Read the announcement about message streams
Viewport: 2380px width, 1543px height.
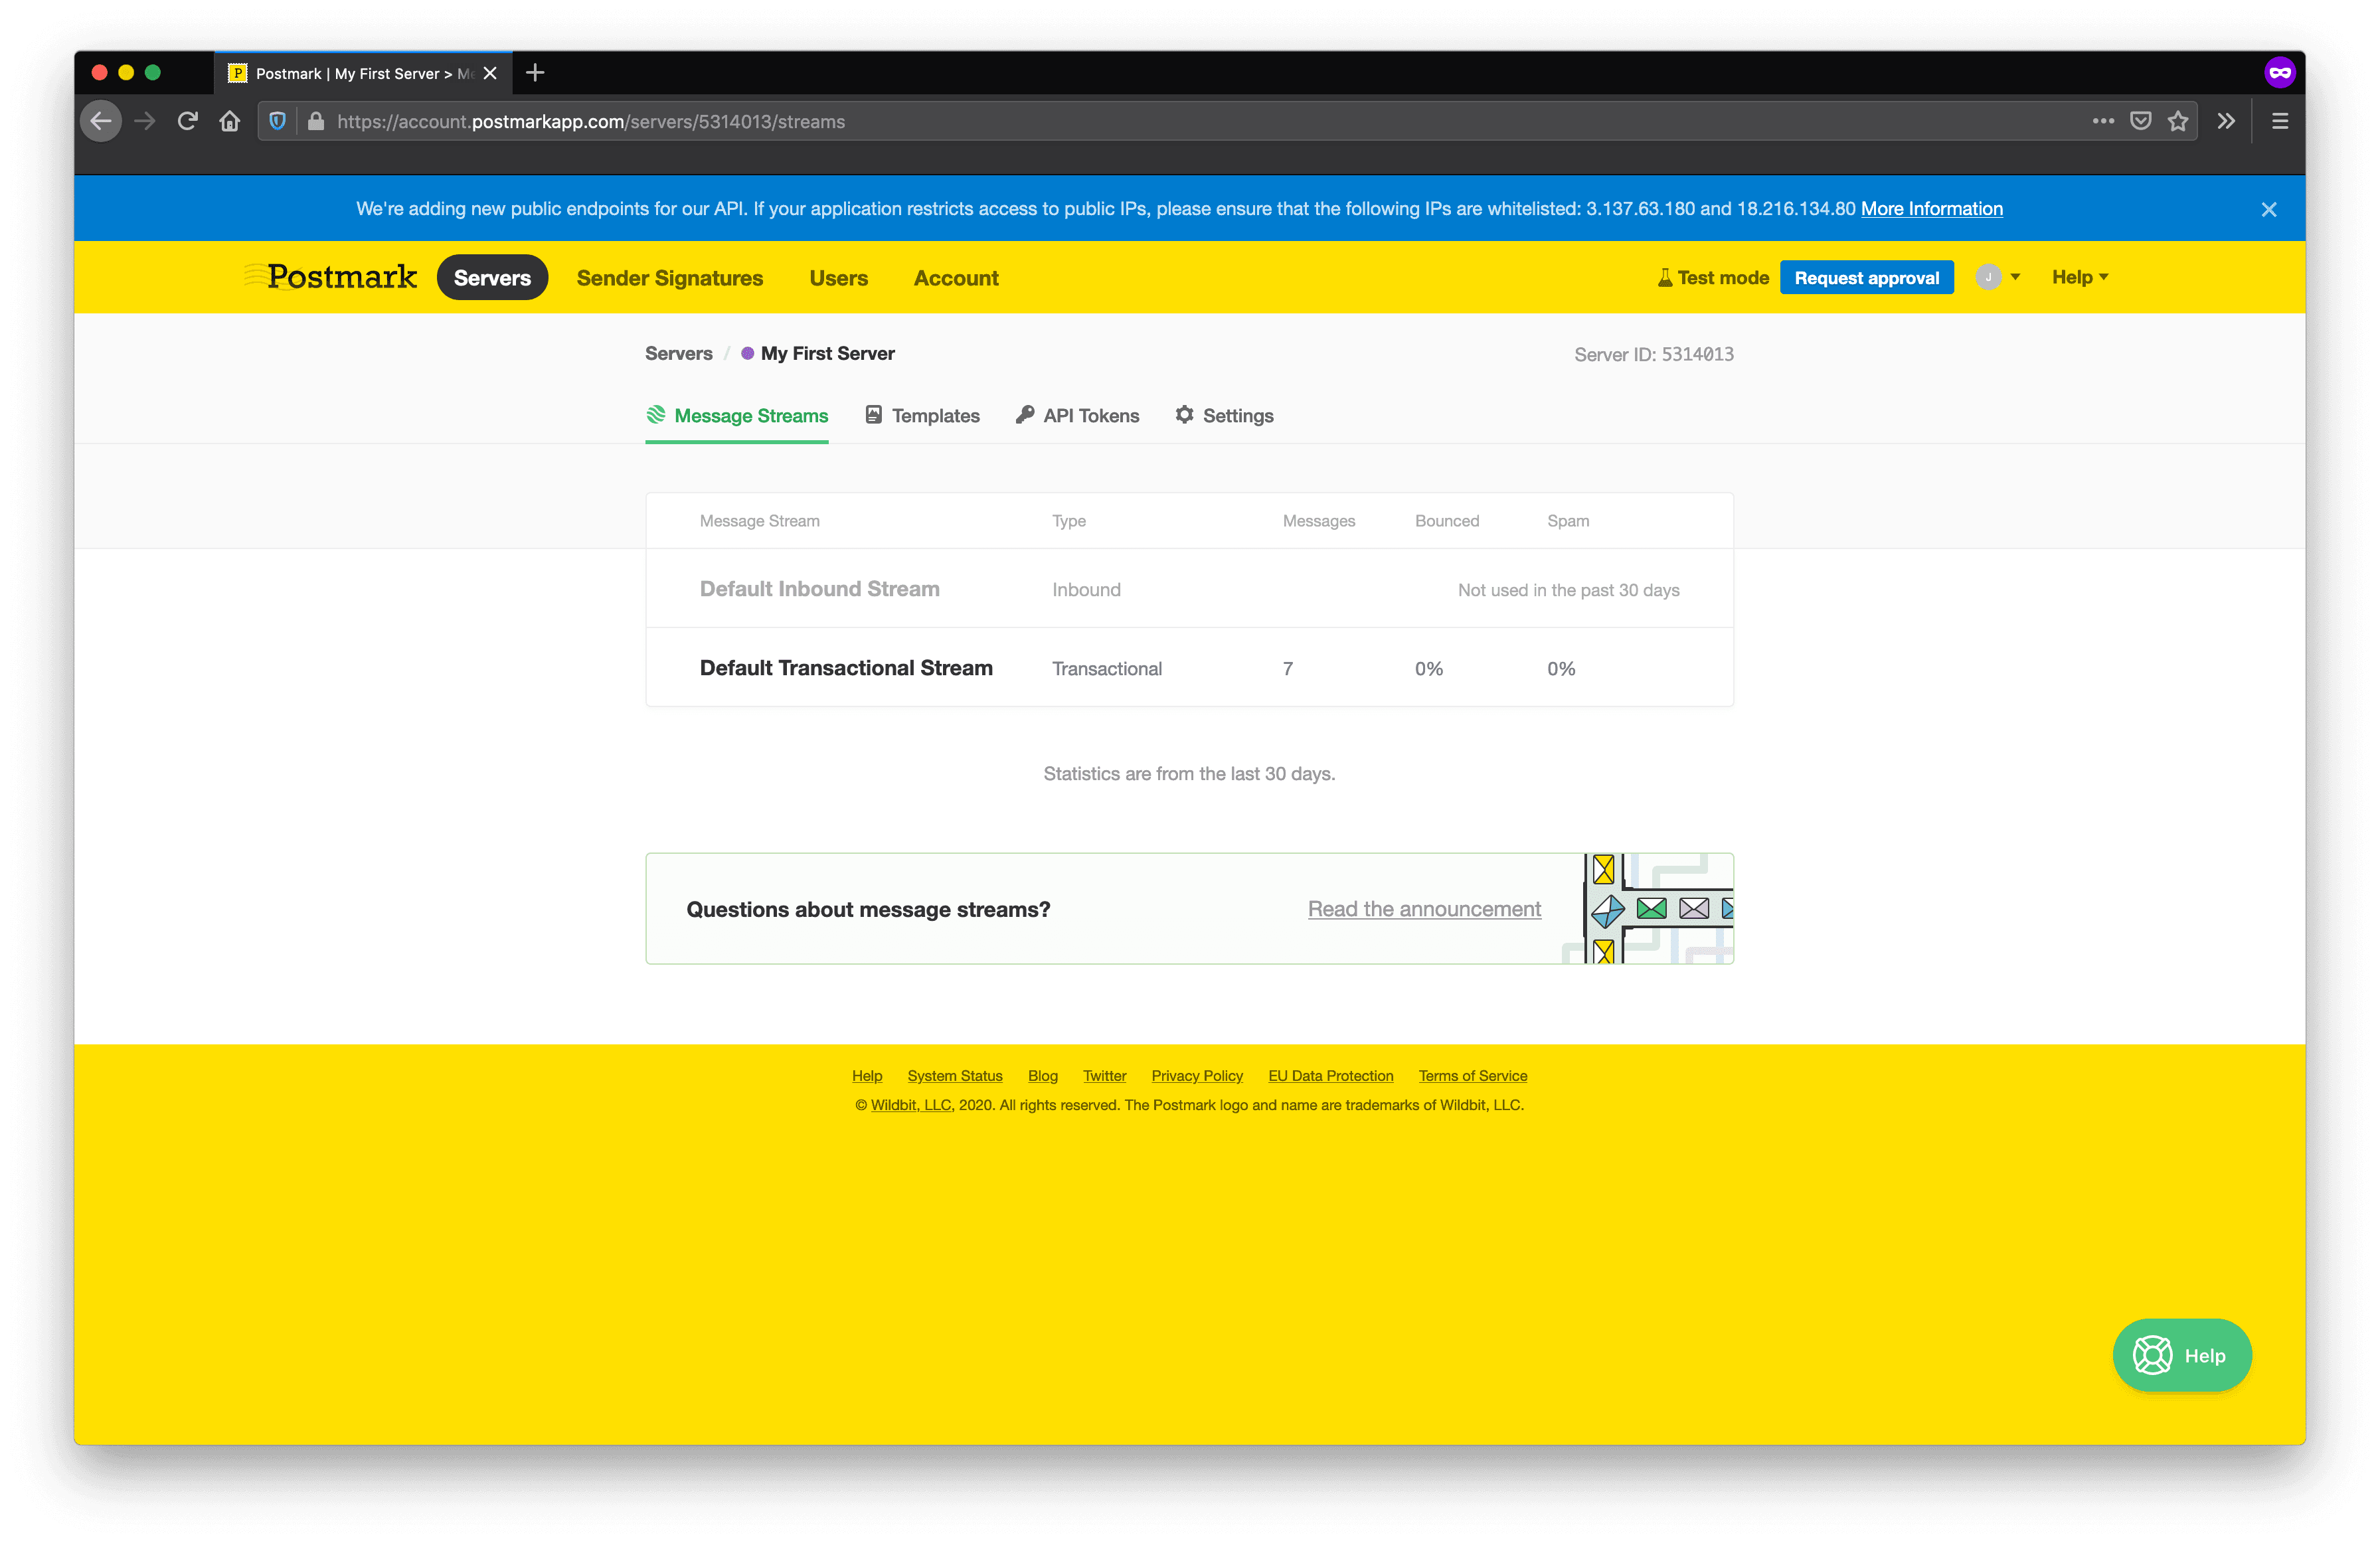1424,908
